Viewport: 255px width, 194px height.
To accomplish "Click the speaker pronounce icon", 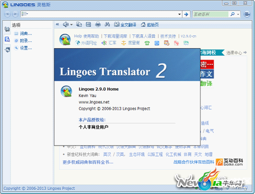I will 66,24.
